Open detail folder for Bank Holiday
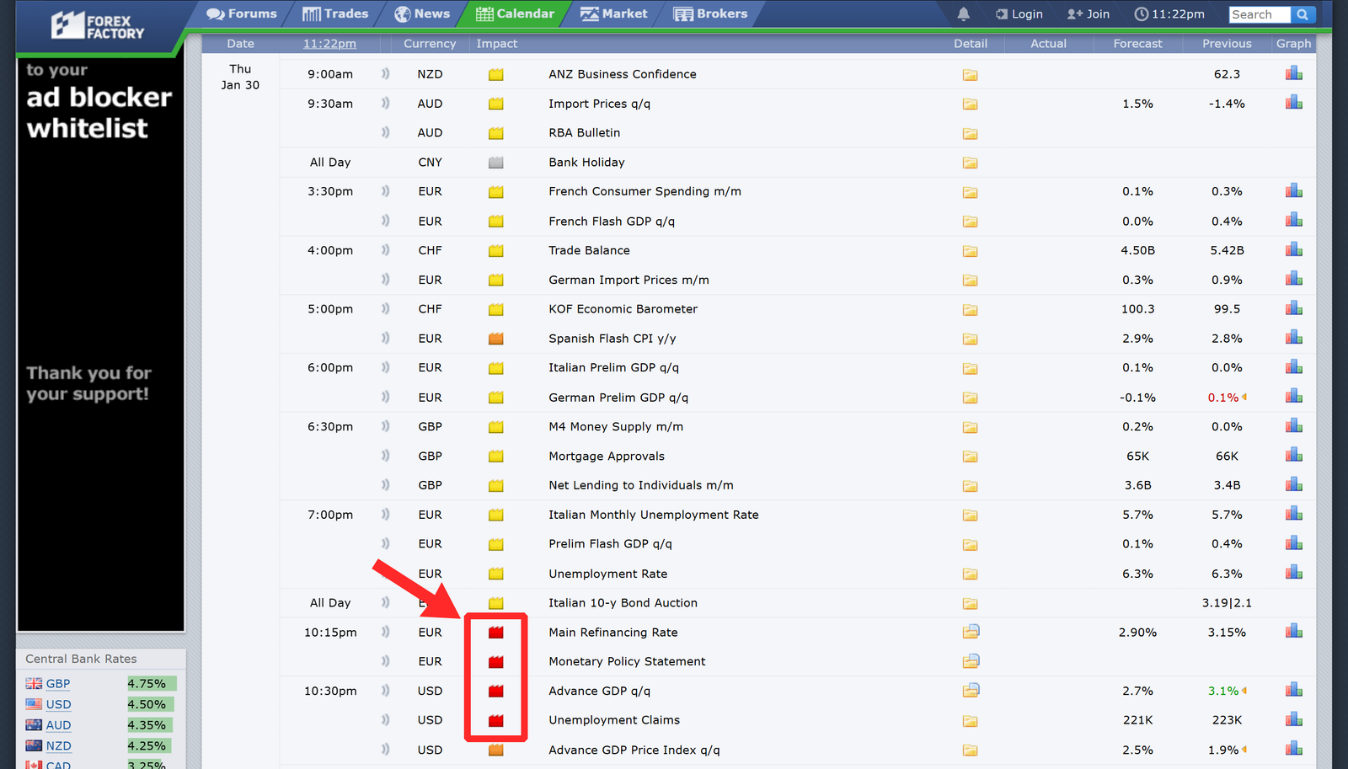 tap(971, 163)
